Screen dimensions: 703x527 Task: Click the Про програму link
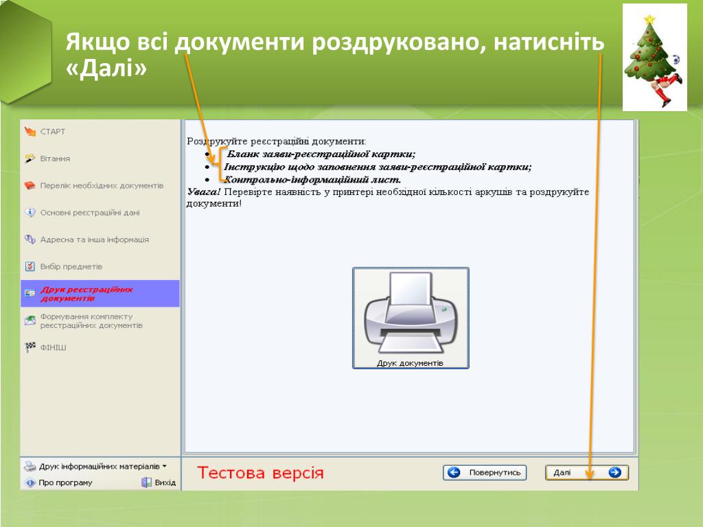click(65, 482)
